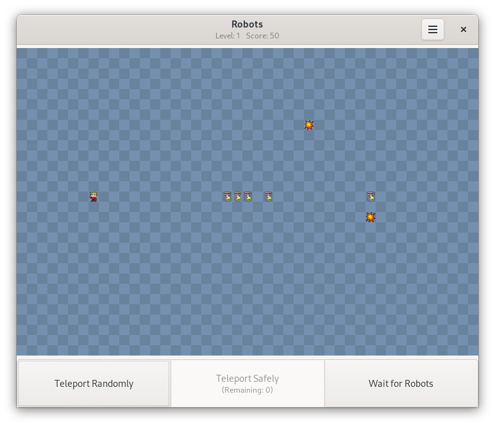Image resolution: width=495 pixels, height=426 pixels.
Task: Click the upper explosion on the board
Action: click(x=309, y=125)
